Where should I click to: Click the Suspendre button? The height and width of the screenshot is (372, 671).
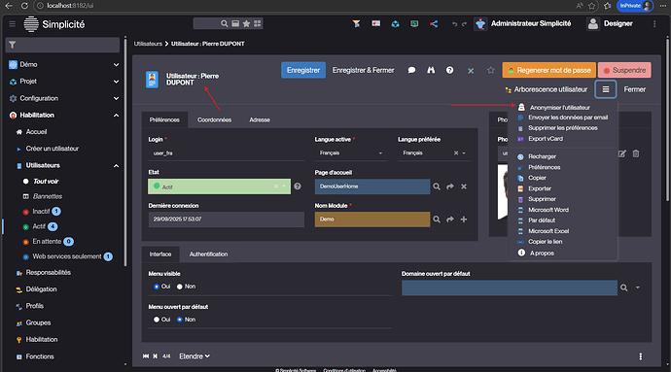[624, 70]
